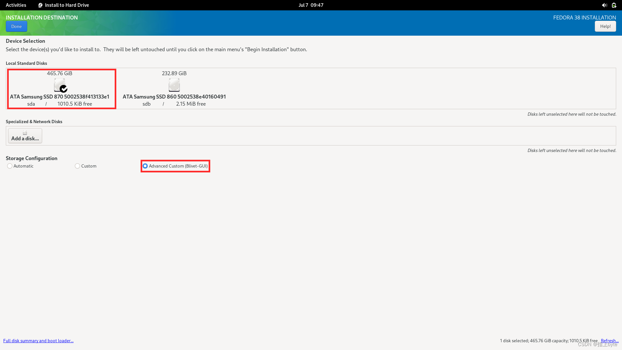Image resolution: width=622 pixels, height=350 pixels.
Task: Choose the Custom storage configuration radio
Action: 77,166
